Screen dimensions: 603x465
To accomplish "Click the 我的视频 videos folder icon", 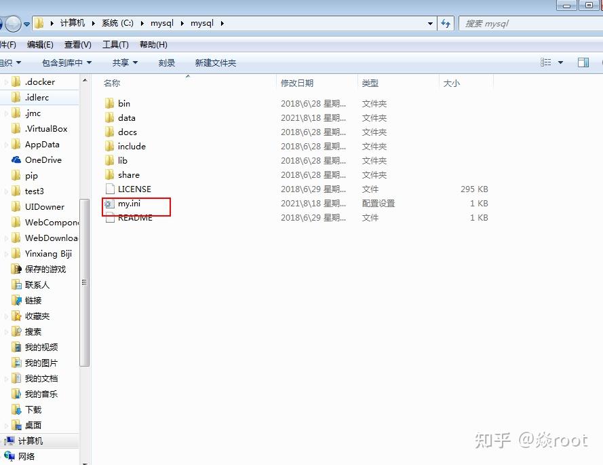I will tap(16, 347).
